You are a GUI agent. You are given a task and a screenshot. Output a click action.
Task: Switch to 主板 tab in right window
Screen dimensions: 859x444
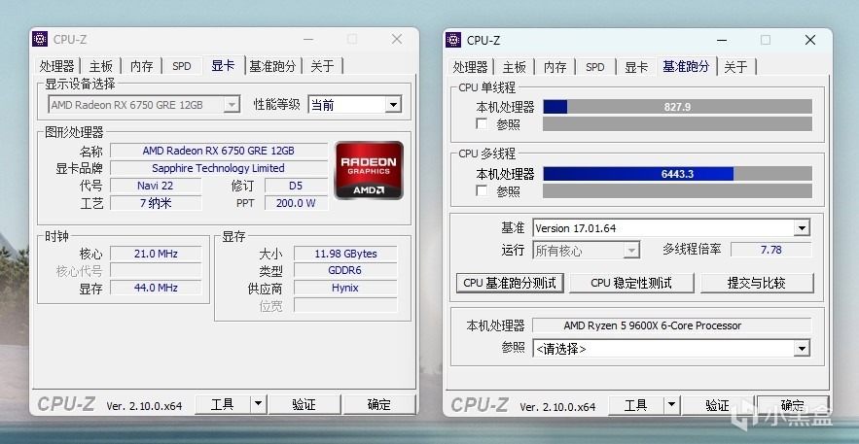point(515,67)
